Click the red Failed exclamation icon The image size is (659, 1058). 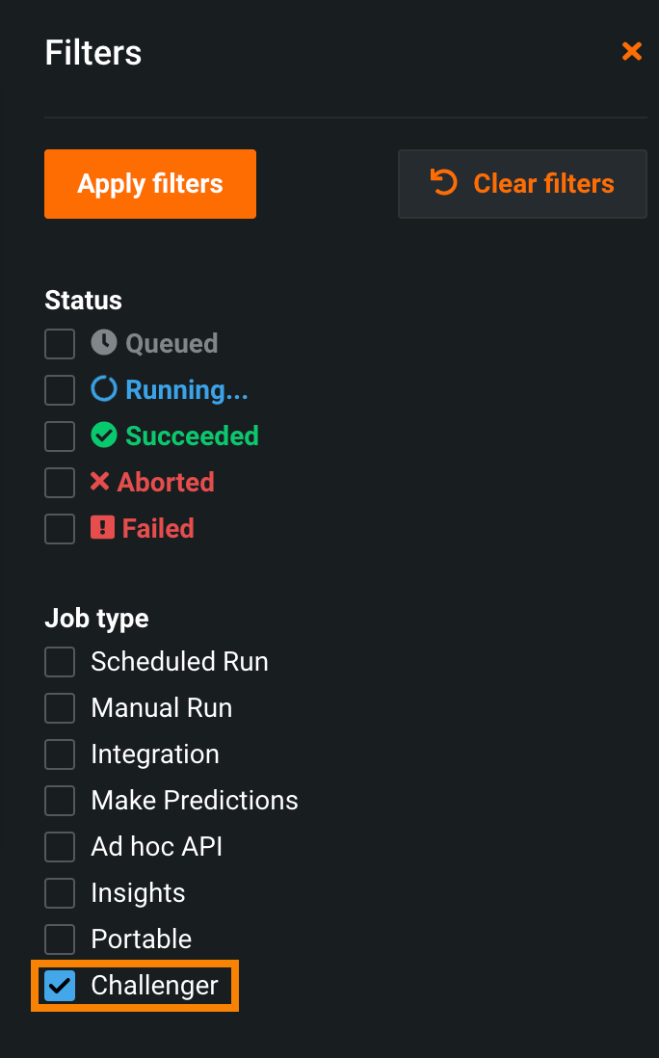click(x=102, y=528)
